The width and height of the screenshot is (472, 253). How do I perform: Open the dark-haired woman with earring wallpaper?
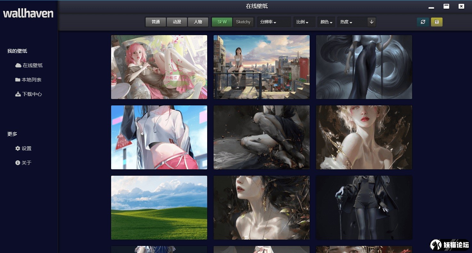click(x=262, y=208)
